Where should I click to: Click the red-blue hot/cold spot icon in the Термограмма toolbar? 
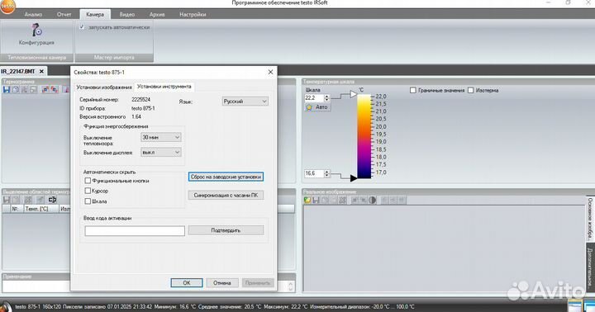[45, 89]
